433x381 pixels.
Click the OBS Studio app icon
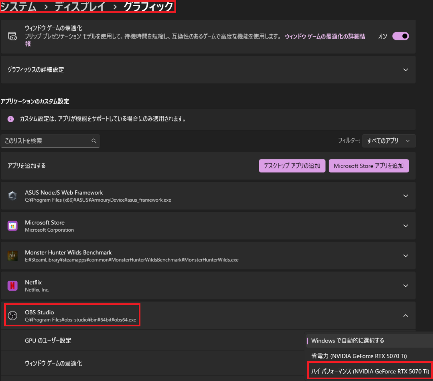(x=13, y=315)
